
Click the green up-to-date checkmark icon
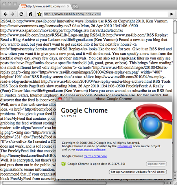pyautogui.click(x=63, y=164)
